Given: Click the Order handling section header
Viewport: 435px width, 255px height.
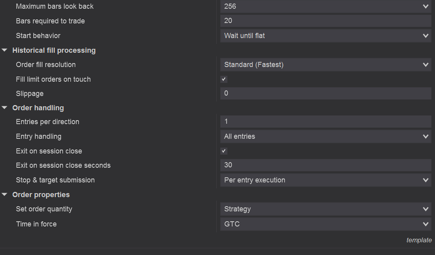Looking at the screenshot, I should [x=38, y=108].
